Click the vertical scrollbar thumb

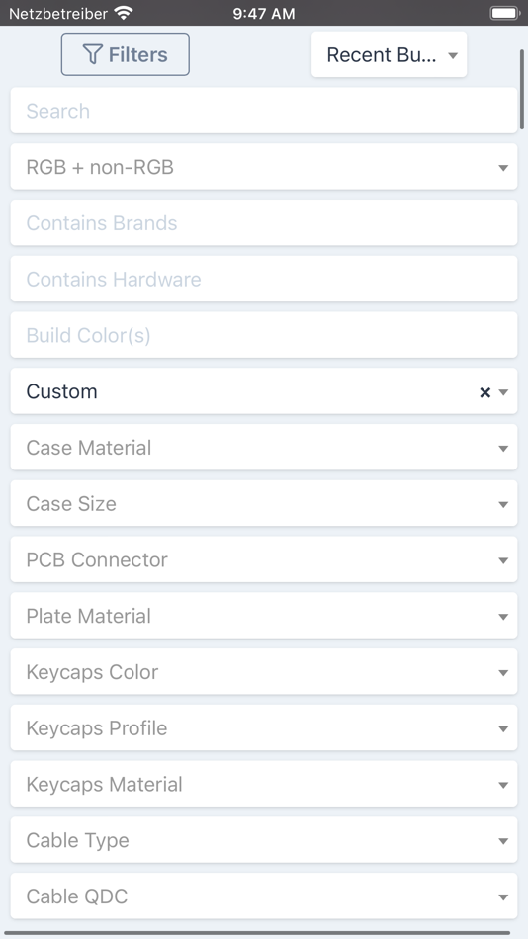click(522, 90)
